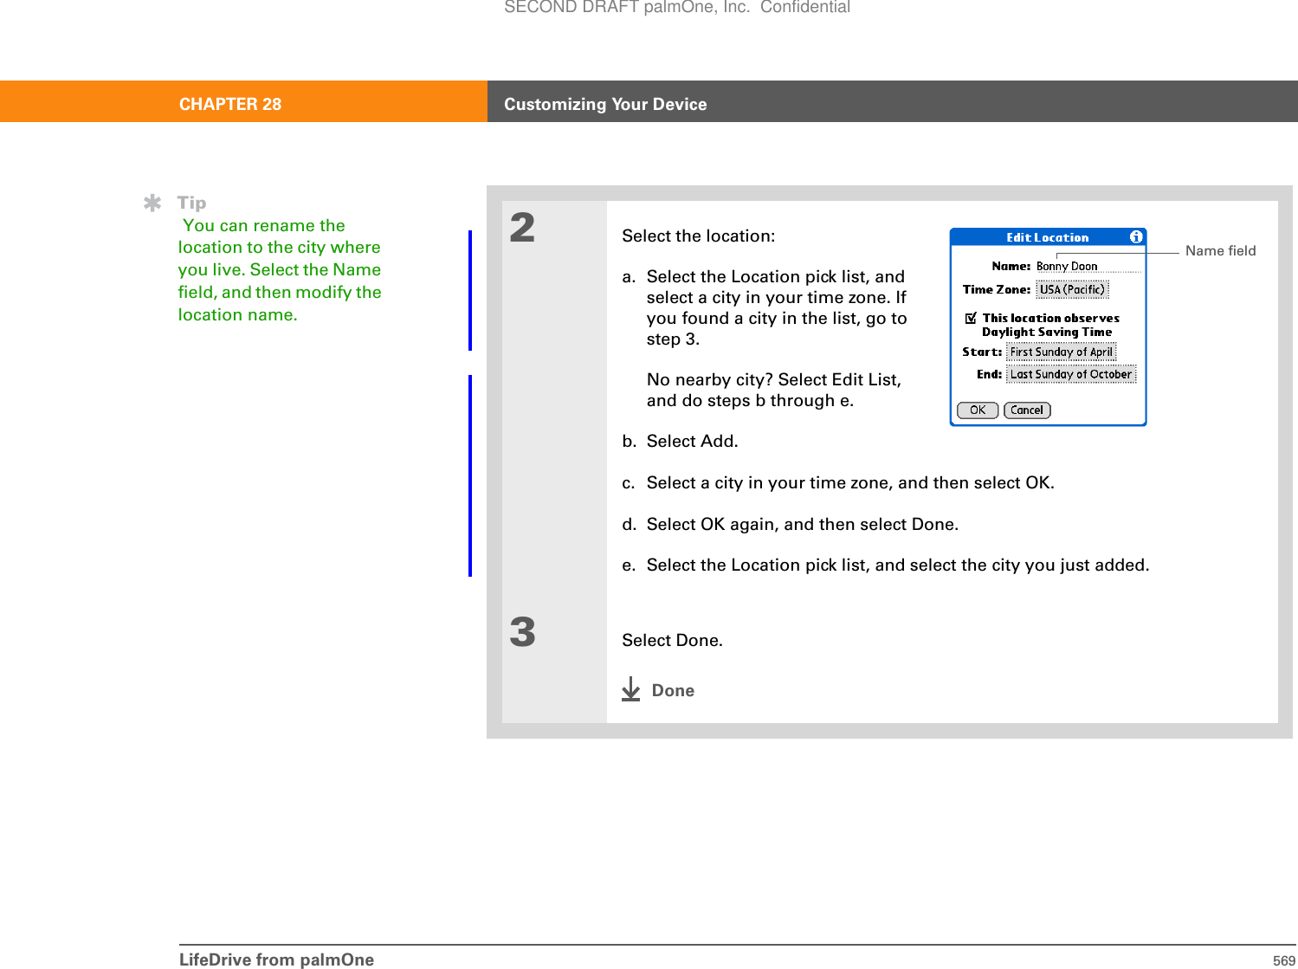The width and height of the screenshot is (1298, 969).
Task: Open the Time Zone USA (Pacific) selector
Action: point(1072,290)
